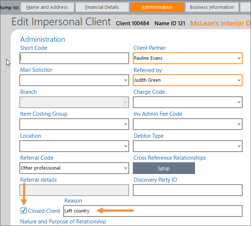This screenshot has width=251, height=226.
Task: Uncheck the Closed Client checkbox
Action: (24, 211)
